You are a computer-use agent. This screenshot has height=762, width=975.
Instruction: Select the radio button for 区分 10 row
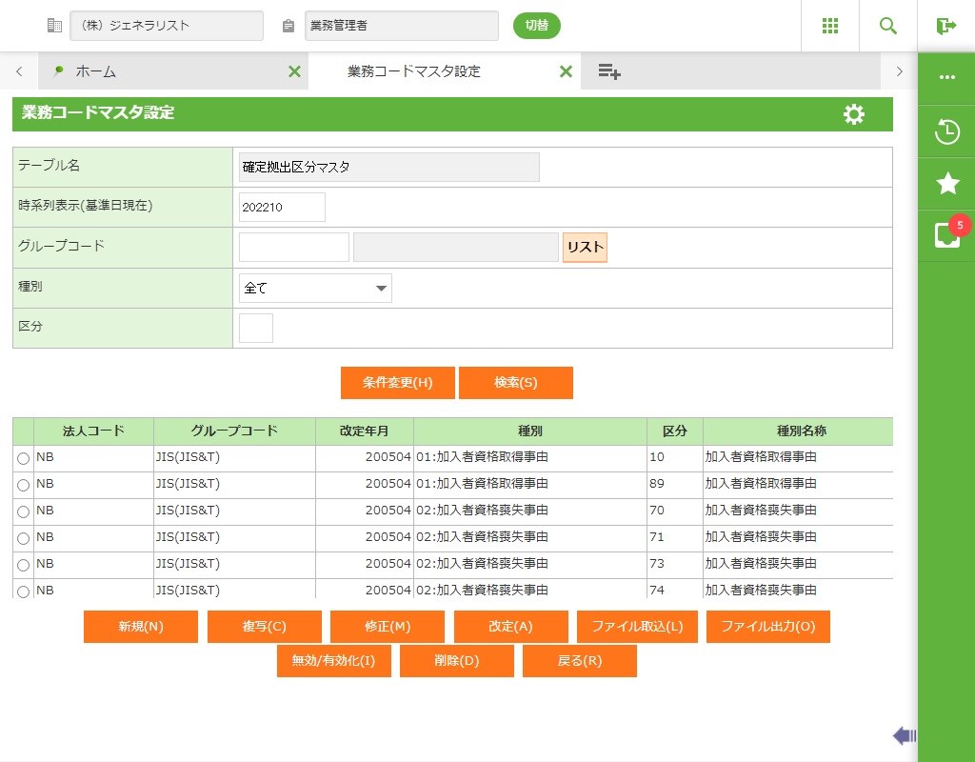tap(24, 459)
